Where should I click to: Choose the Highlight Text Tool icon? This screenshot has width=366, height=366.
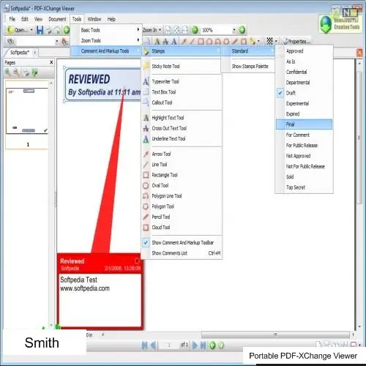(x=146, y=118)
